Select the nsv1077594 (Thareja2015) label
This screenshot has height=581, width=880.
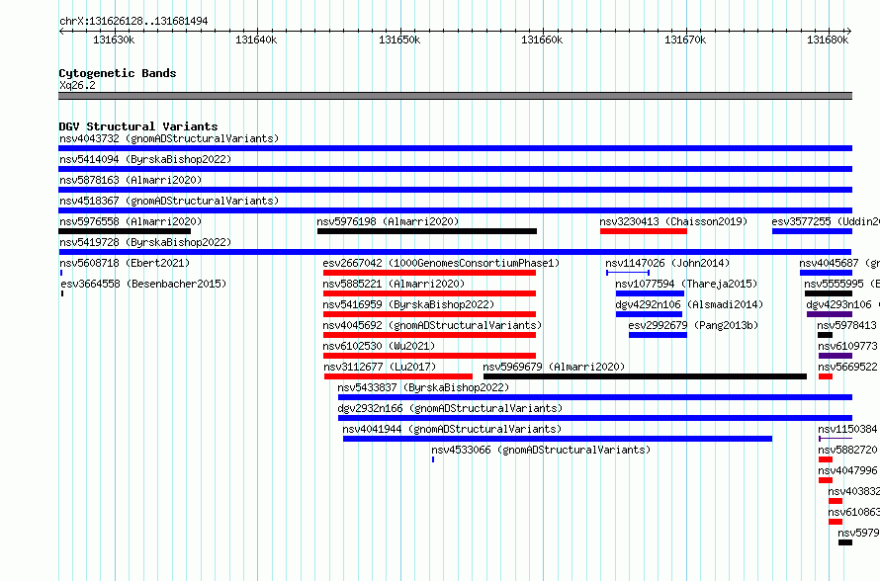(x=686, y=284)
